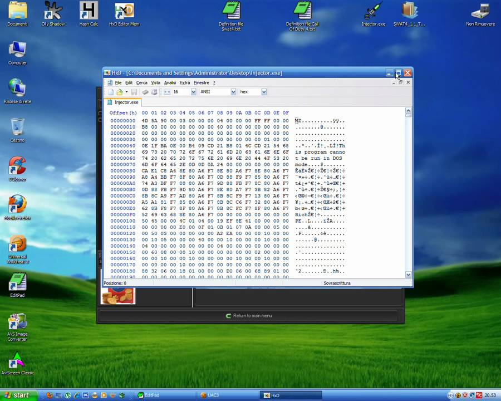Image resolution: width=501 pixels, height=401 pixels.
Task: Open the ANSI charset dropdown
Action: point(233,92)
